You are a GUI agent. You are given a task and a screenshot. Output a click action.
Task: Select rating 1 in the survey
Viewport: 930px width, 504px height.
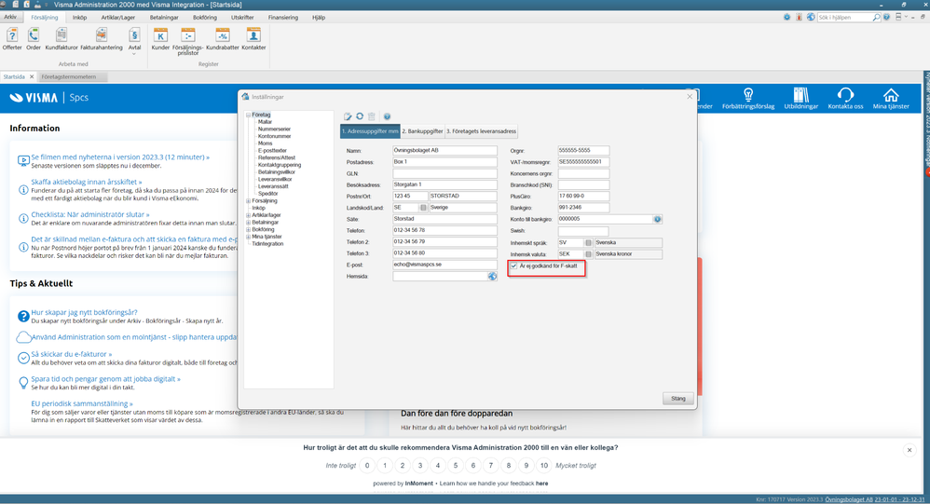[385, 466]
